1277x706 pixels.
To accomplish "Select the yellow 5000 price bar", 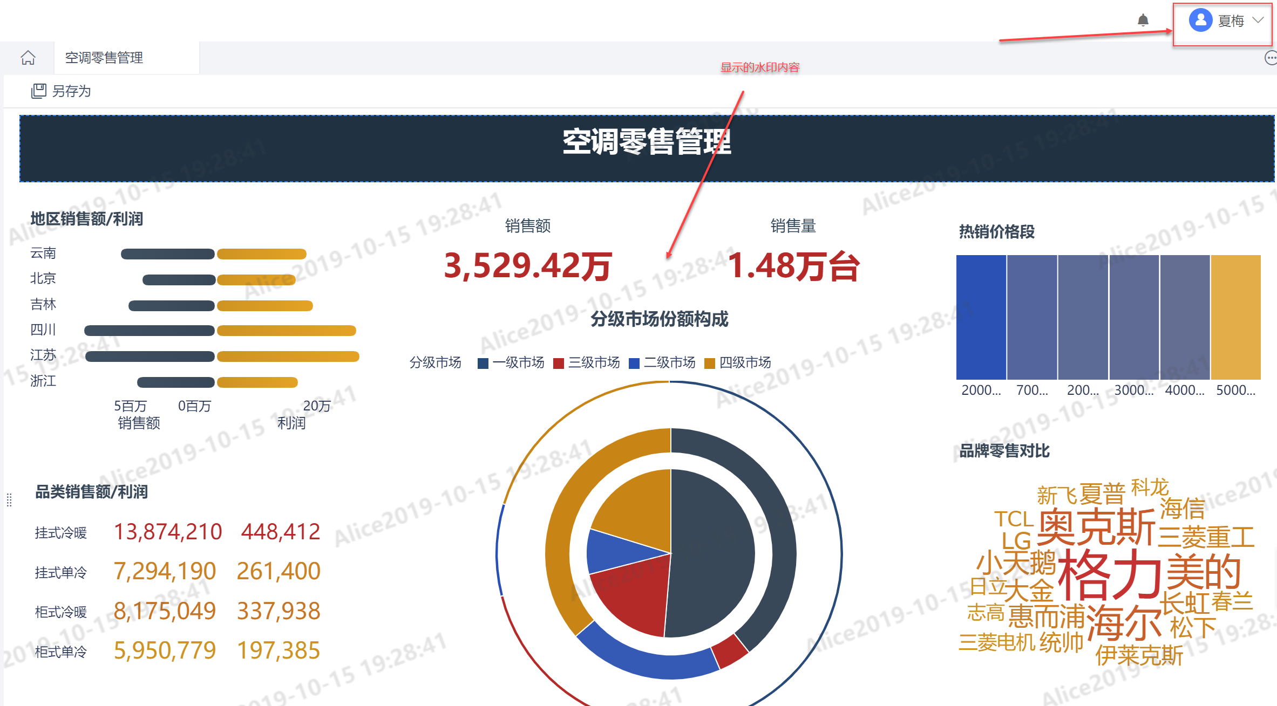I will click(1235, 317).
